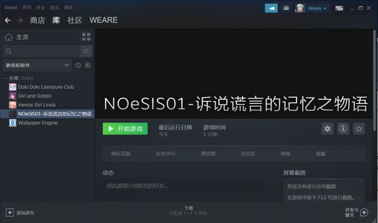Open the 好友 menu
The height and width of the screenshot is (223, 378).
click(x=40, y=7)
